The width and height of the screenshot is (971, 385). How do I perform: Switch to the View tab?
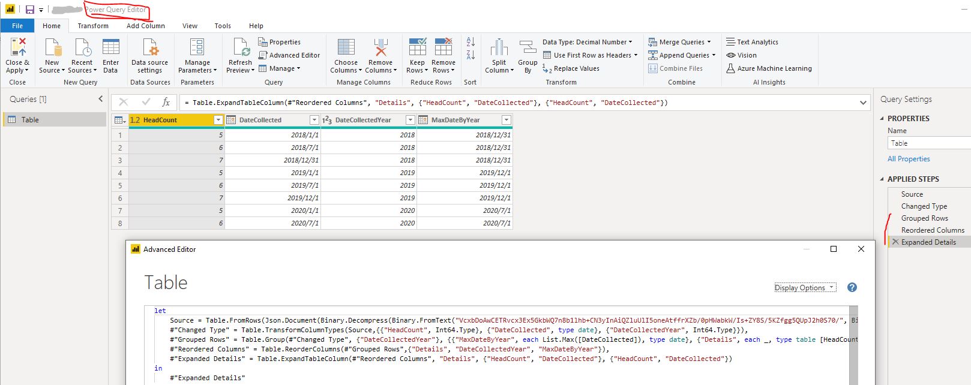tap(190, 26)
